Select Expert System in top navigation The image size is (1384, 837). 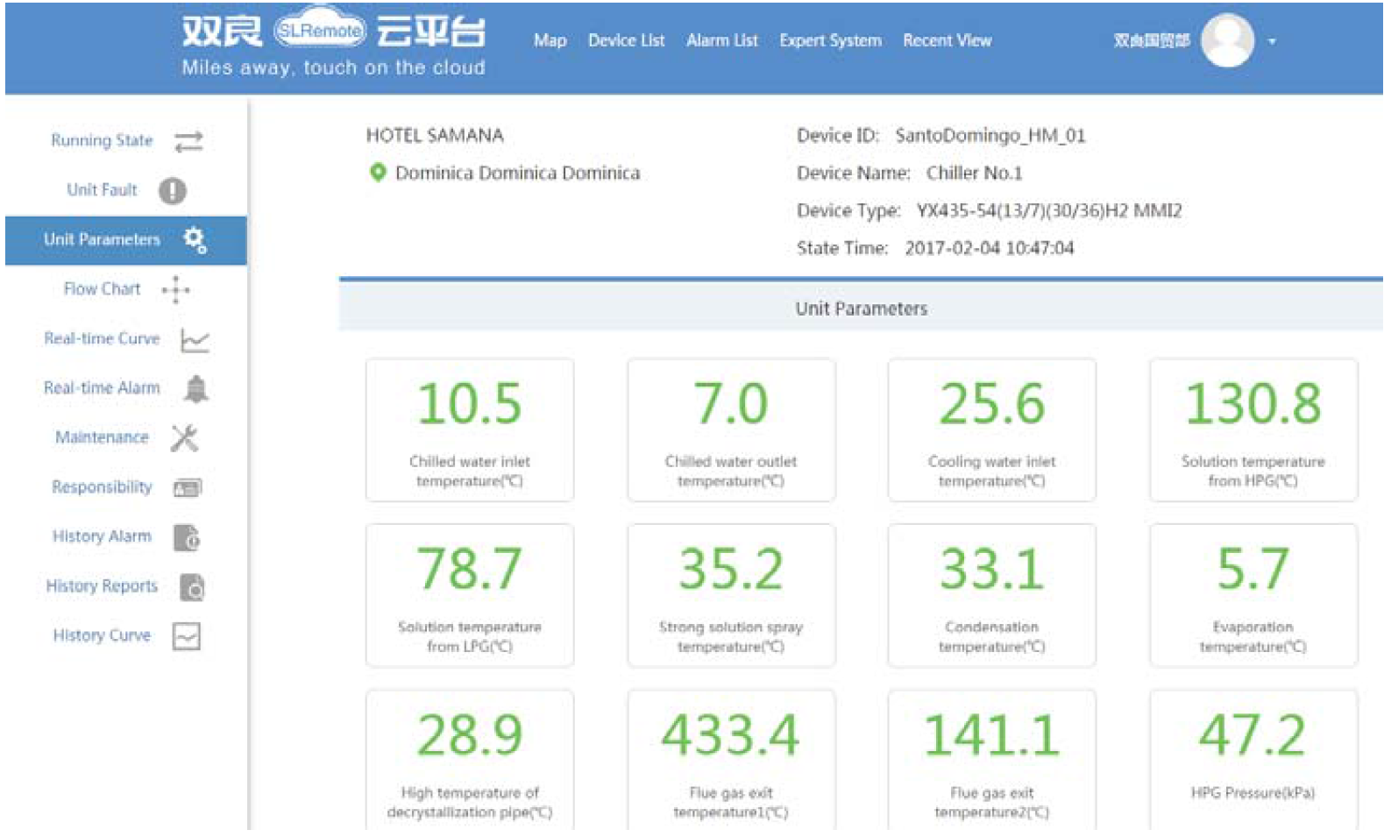coord(830,40)
